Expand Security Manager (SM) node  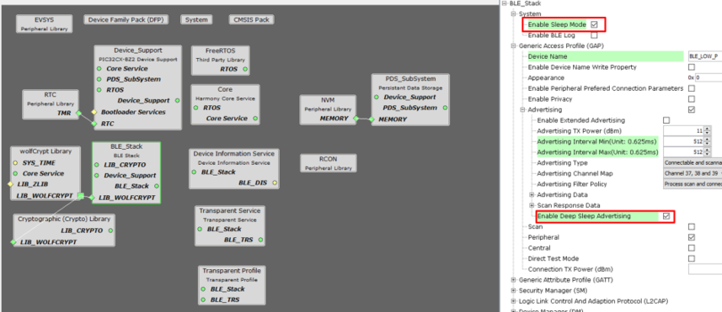pos(513,290)
